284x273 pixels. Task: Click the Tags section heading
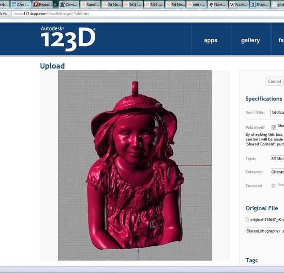click(x=251, y=260)
